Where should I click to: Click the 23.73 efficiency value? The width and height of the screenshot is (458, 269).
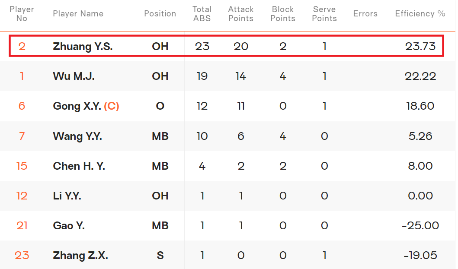pos(420,46)
